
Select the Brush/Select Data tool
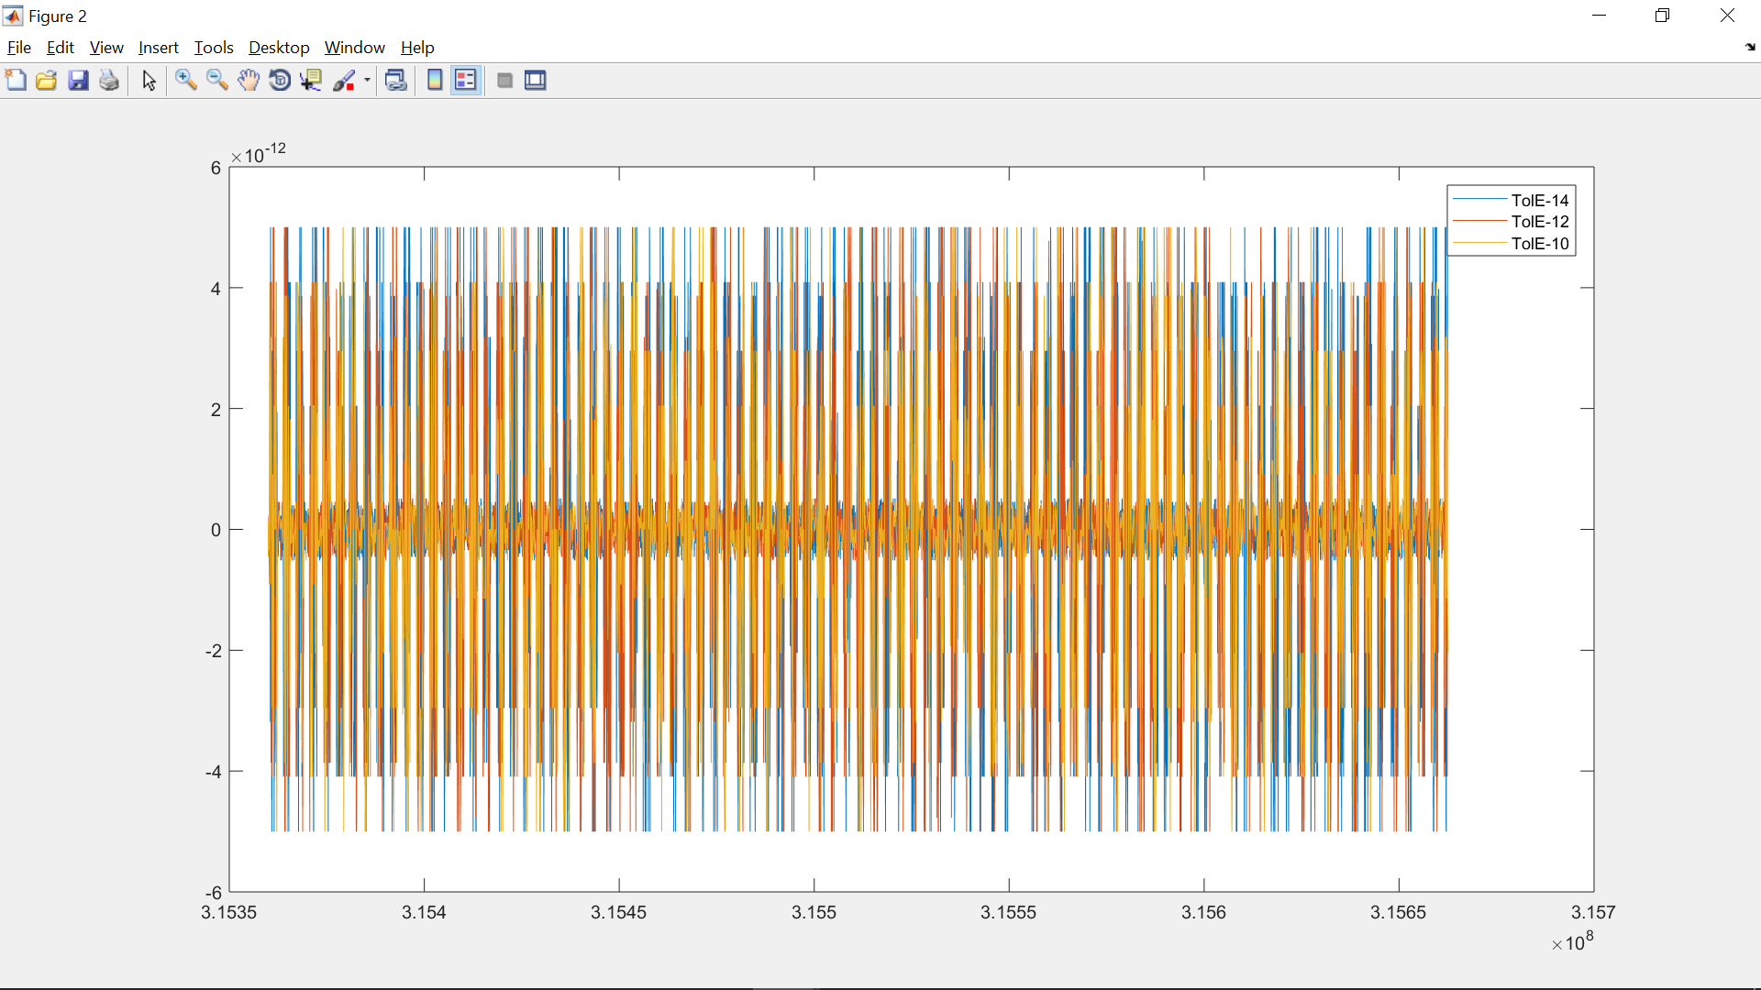pos(344,81)
